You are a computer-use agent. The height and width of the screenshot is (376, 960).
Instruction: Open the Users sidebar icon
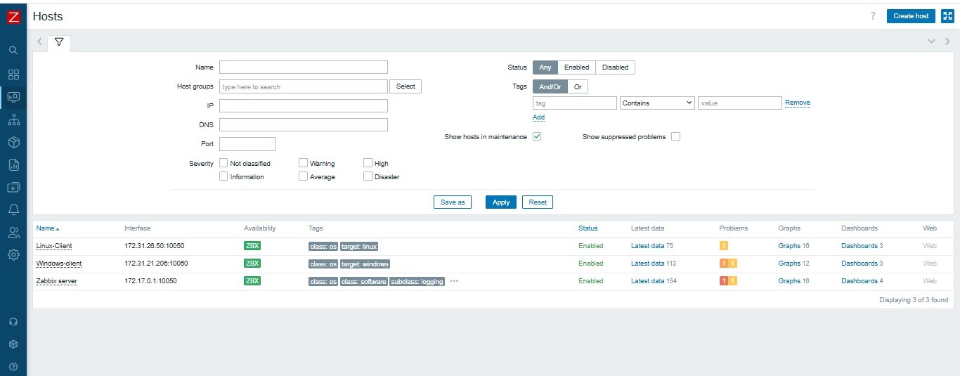pyautogui.click(x=13, y=232)
